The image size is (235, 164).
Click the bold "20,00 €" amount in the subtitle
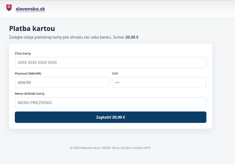click(x=132, y=37)
